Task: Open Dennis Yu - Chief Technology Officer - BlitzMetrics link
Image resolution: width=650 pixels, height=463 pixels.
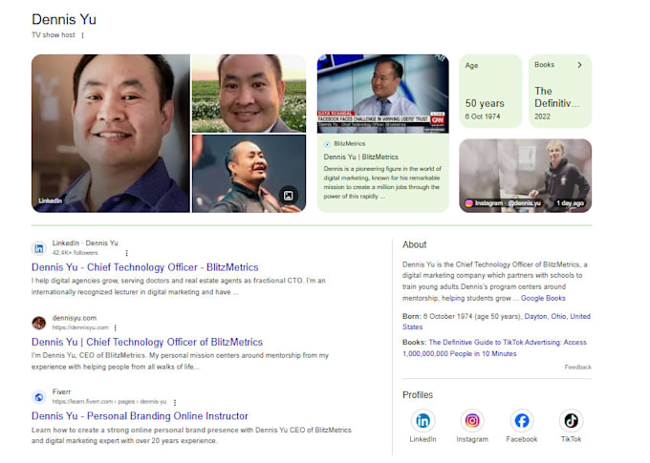Action: pyautogui.click(x=144, y=267)
